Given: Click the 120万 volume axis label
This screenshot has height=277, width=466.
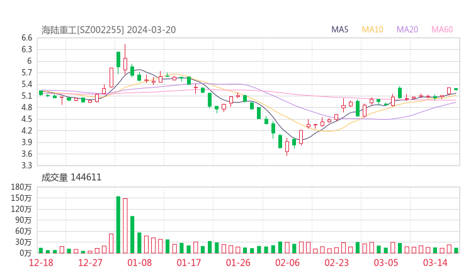Looking at the screenshot, I should click(21, 209).
